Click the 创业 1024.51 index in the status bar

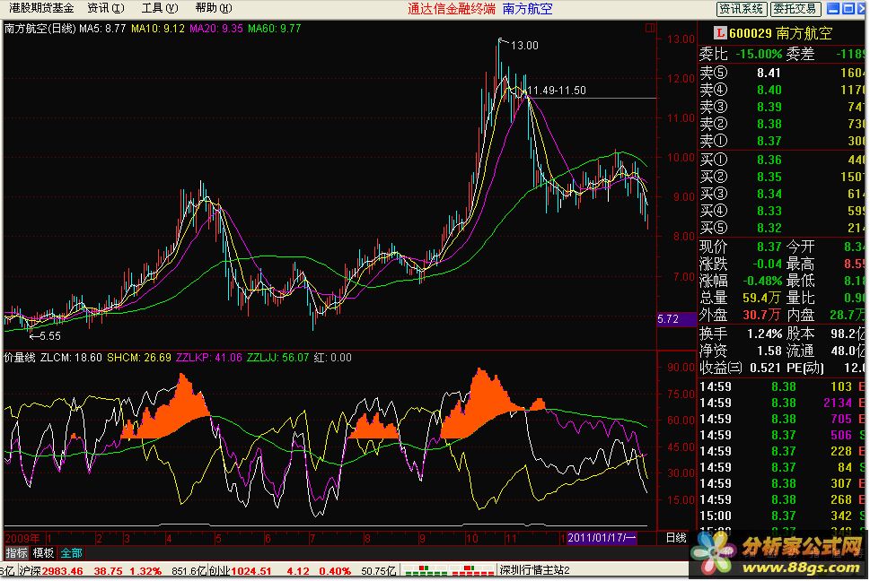point(240,571)
